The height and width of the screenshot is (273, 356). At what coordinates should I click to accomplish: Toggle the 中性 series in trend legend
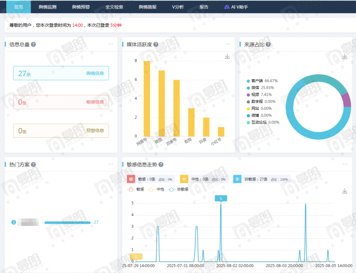[156, 189]
